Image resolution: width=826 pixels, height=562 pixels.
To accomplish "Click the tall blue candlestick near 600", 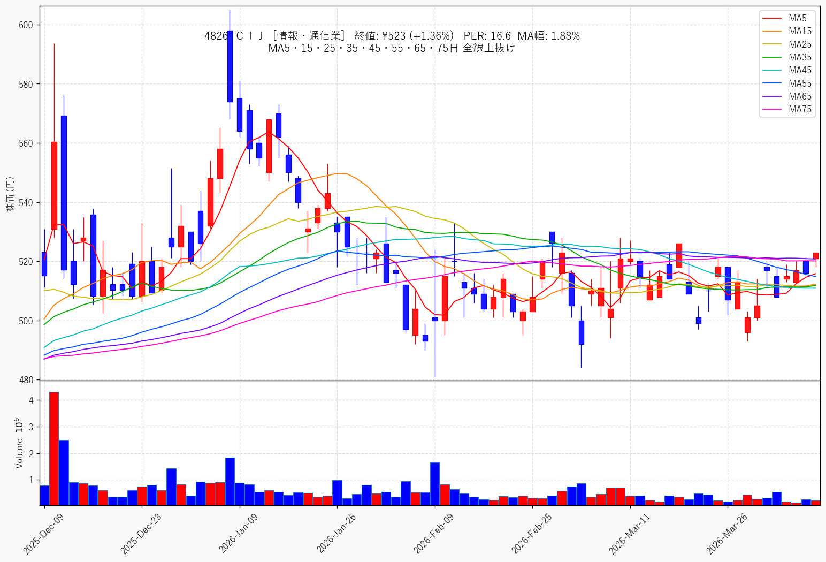I will (x=230, y=66).
